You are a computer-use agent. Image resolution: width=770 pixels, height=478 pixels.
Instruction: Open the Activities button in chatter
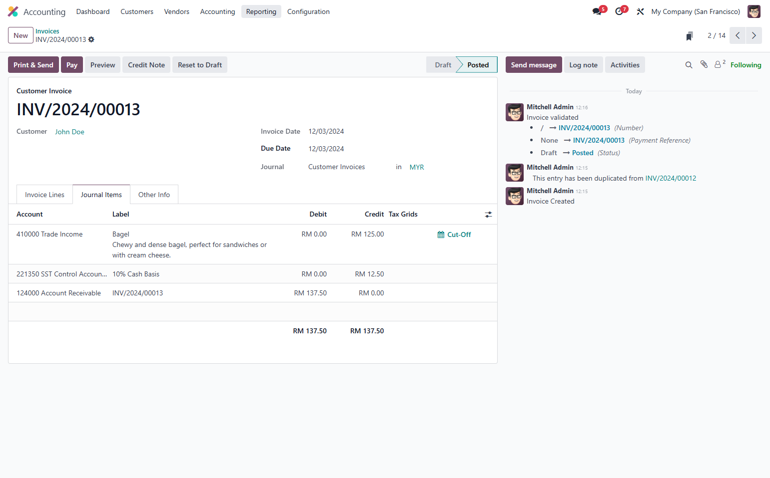625,65
